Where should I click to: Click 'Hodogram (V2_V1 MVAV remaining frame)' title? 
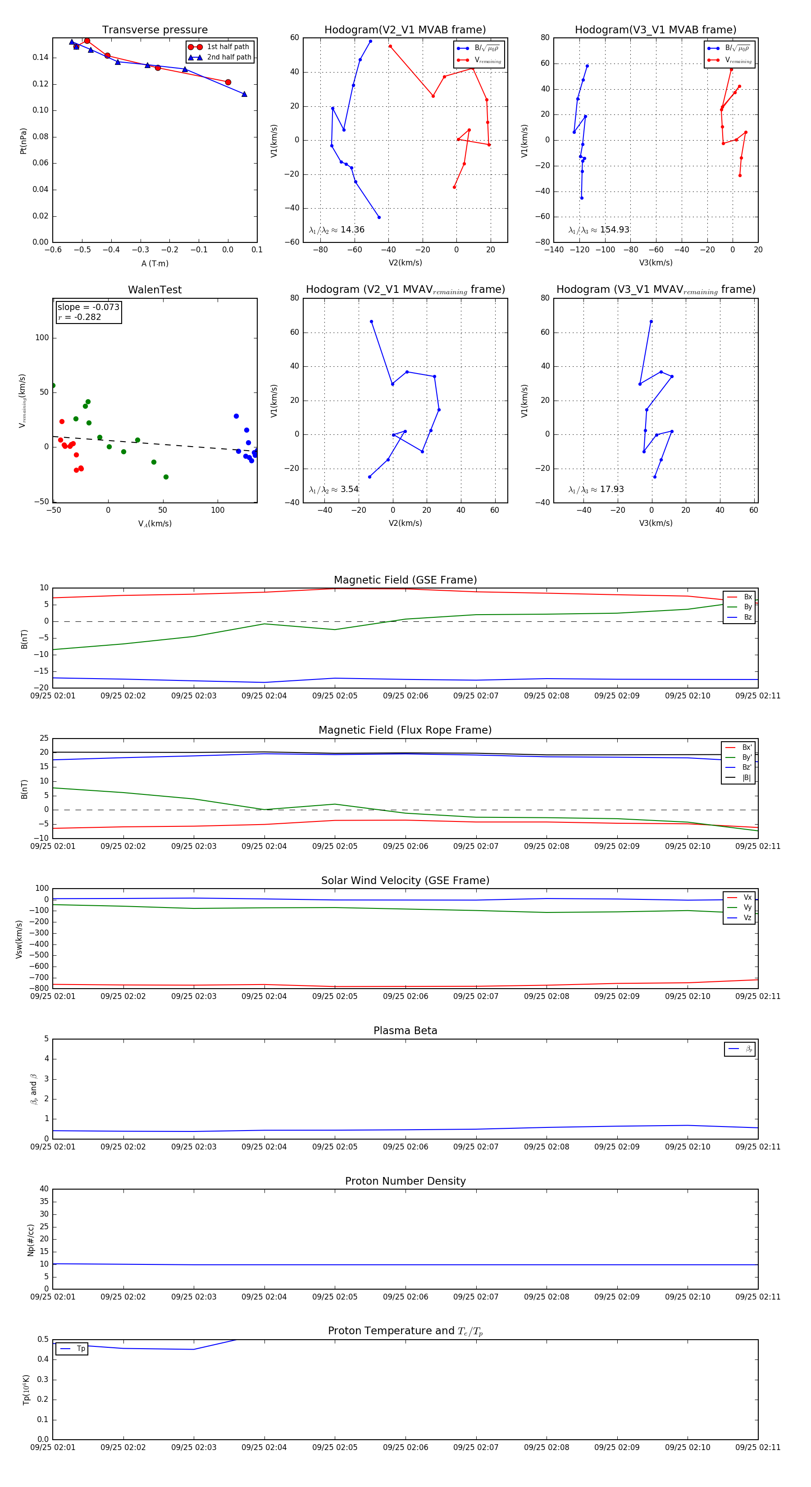[x=405, y=290]
